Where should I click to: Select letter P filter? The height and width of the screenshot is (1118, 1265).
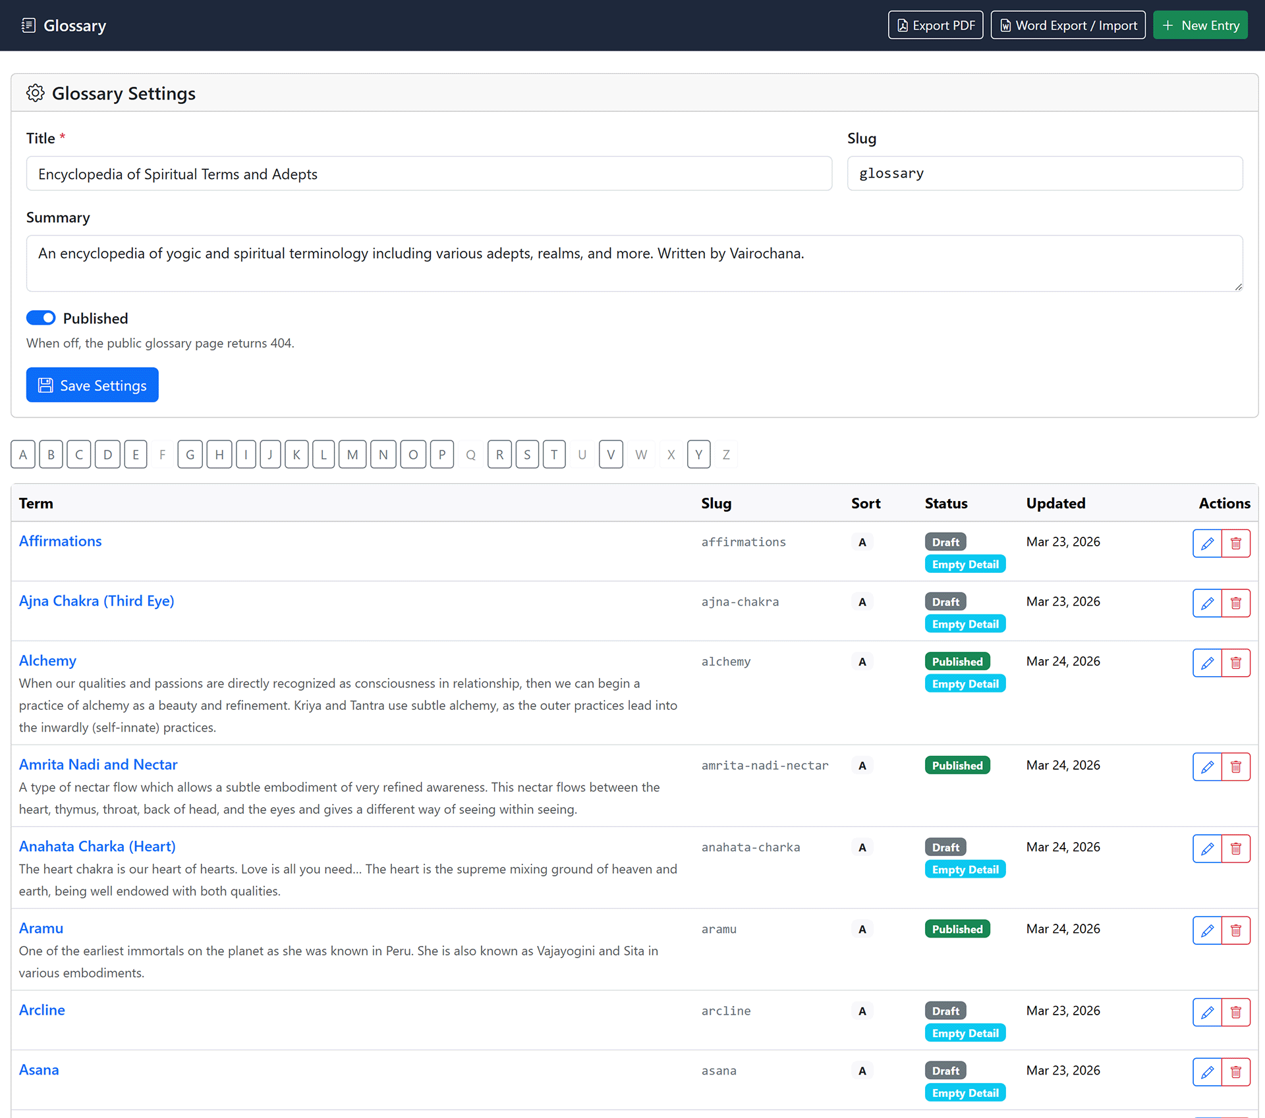442,455
